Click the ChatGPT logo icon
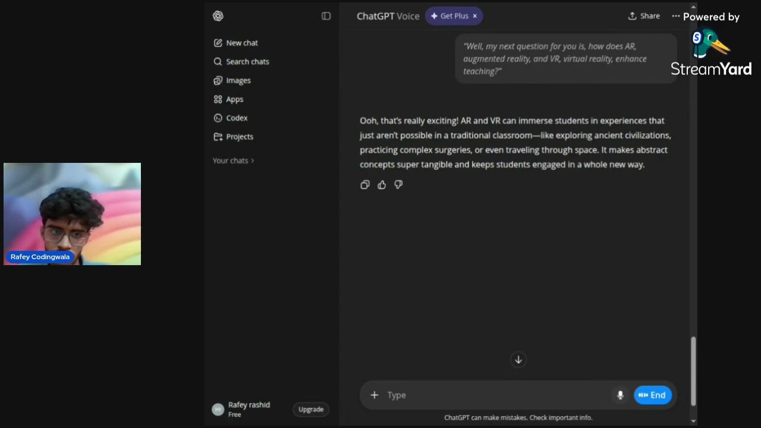This screenshot has height=428, width=761. pos(218,16)
